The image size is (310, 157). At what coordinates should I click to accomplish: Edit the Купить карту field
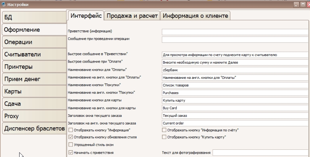pyautogui.click(x=235, y=100)
